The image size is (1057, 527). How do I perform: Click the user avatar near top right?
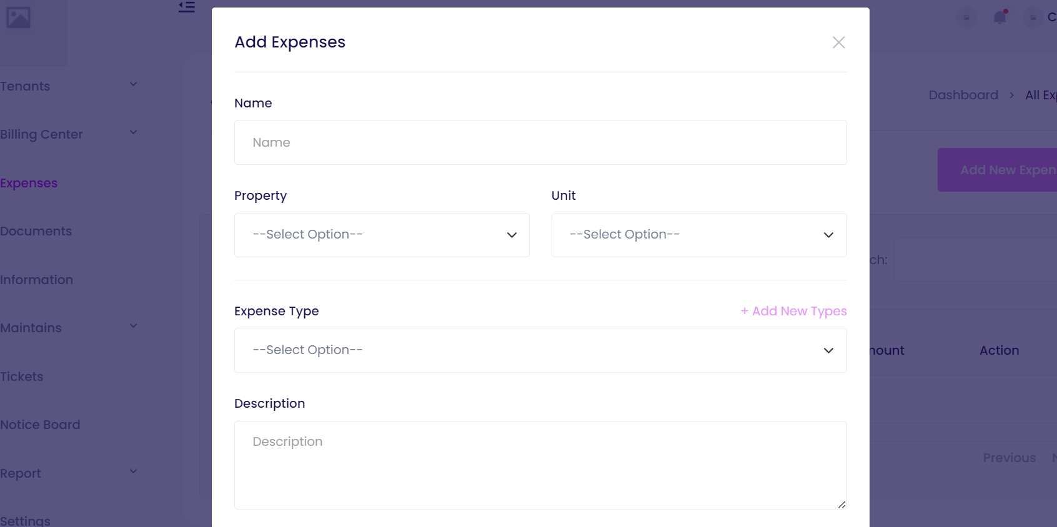coord(1033,17)
